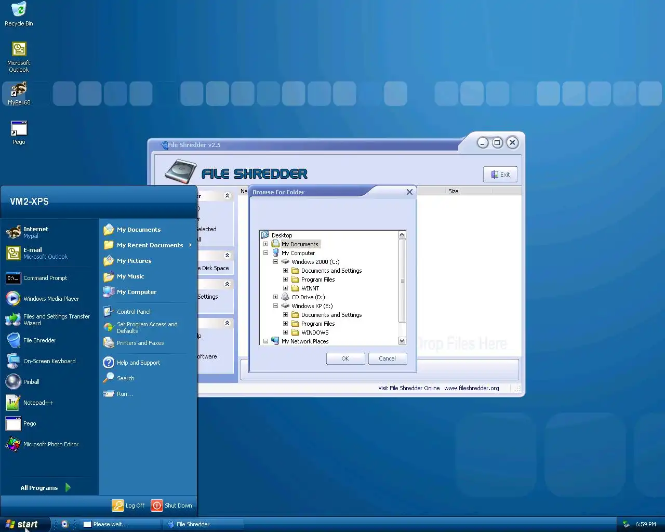Open Search from Start menu

pyautogui.click(x=148, y=378)
